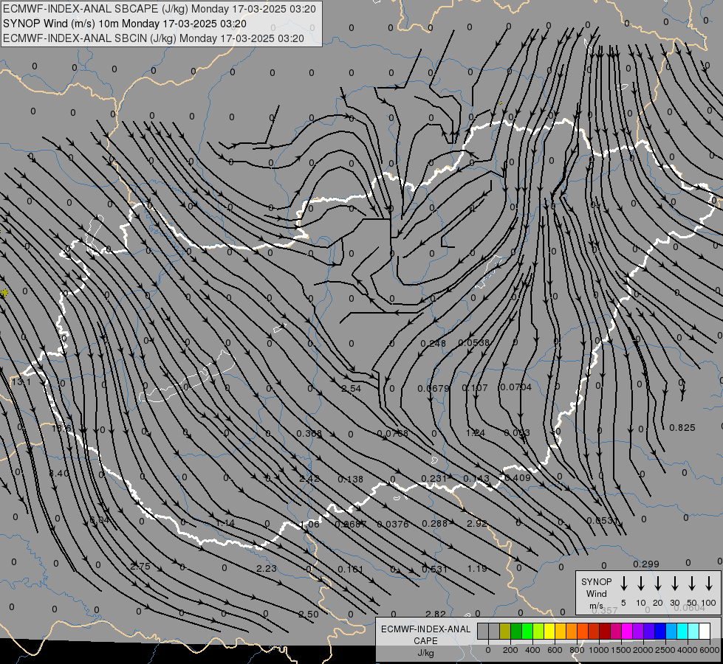Click the 8.40 value on the map

pyautogui.click(x=59, y=473)
